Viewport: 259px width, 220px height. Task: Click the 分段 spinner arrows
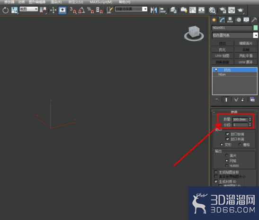point(250,125)
